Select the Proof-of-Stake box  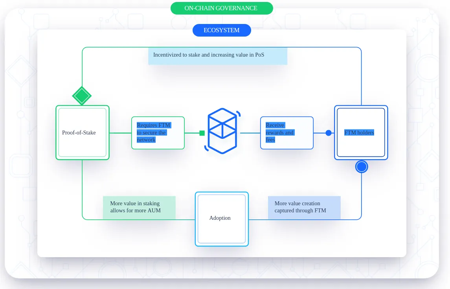coord(83,133)
